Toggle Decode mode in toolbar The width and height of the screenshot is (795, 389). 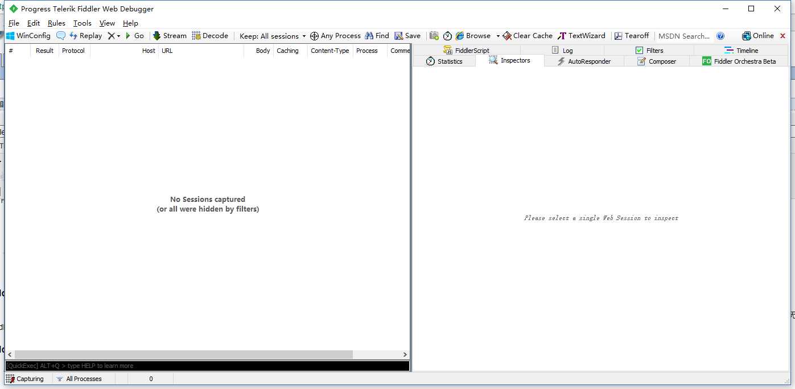[x=210, y=36]
